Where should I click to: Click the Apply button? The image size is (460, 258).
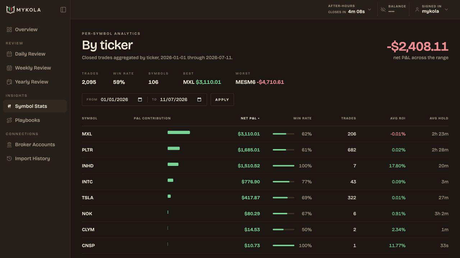(x=222, y=100)
